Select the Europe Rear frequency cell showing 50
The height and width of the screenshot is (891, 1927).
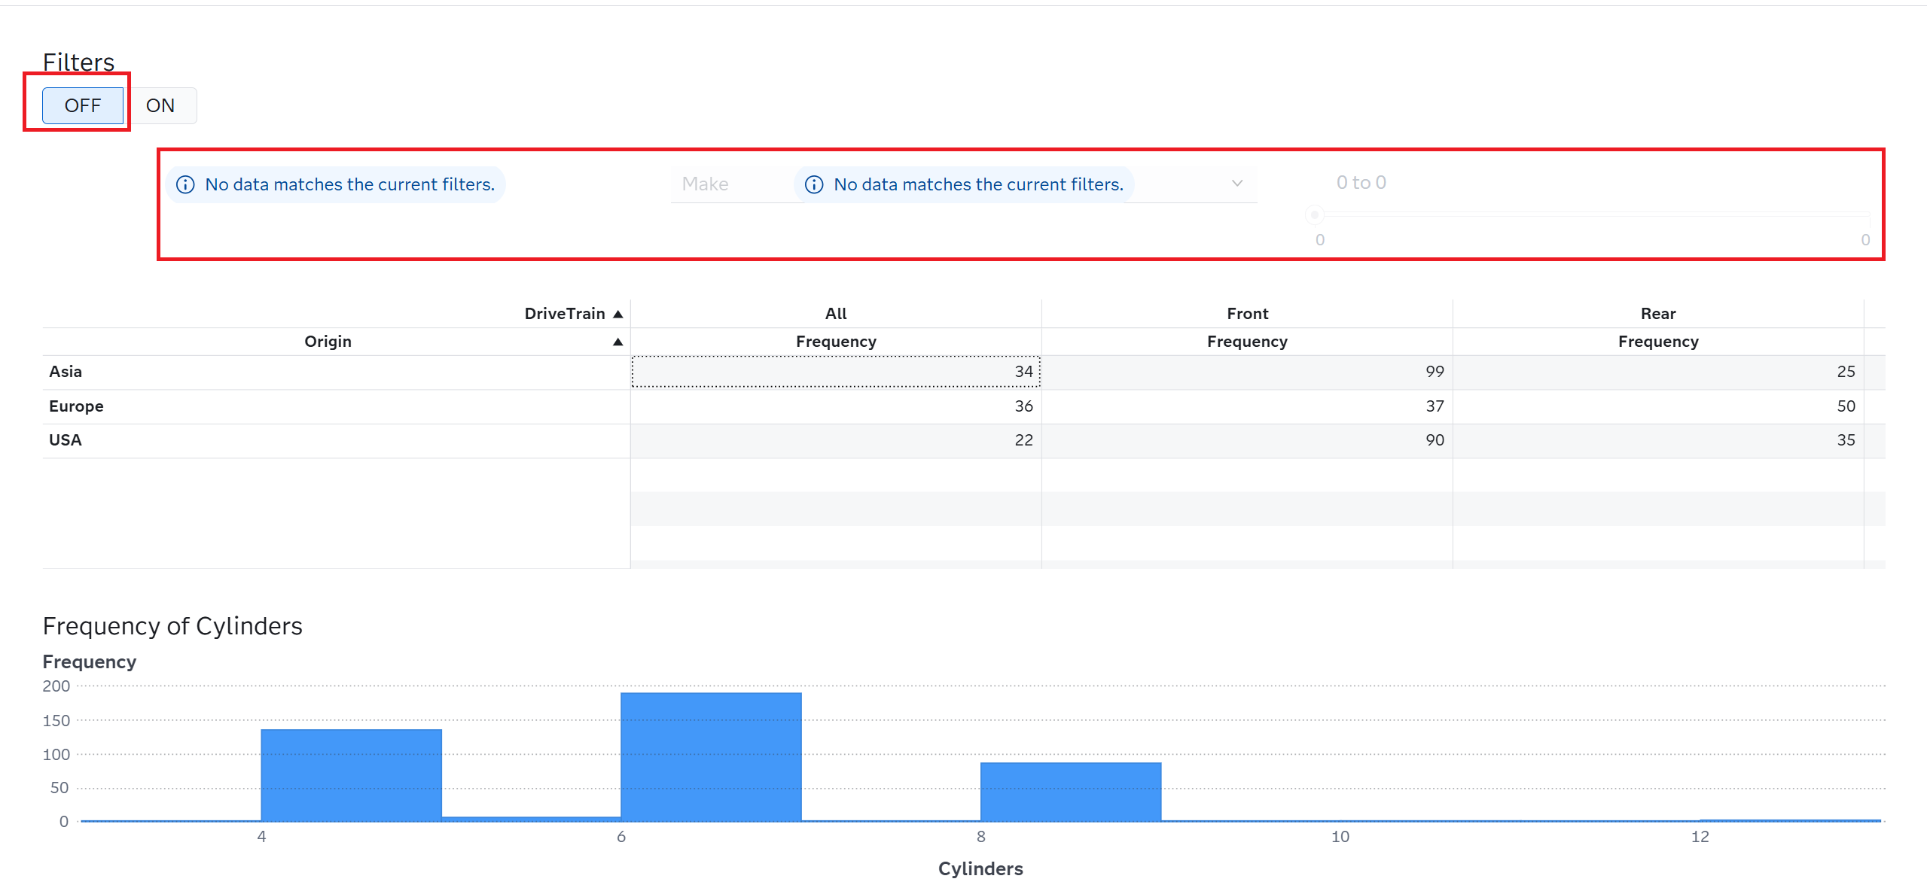pyautogui.click(x=1658, y=406)
